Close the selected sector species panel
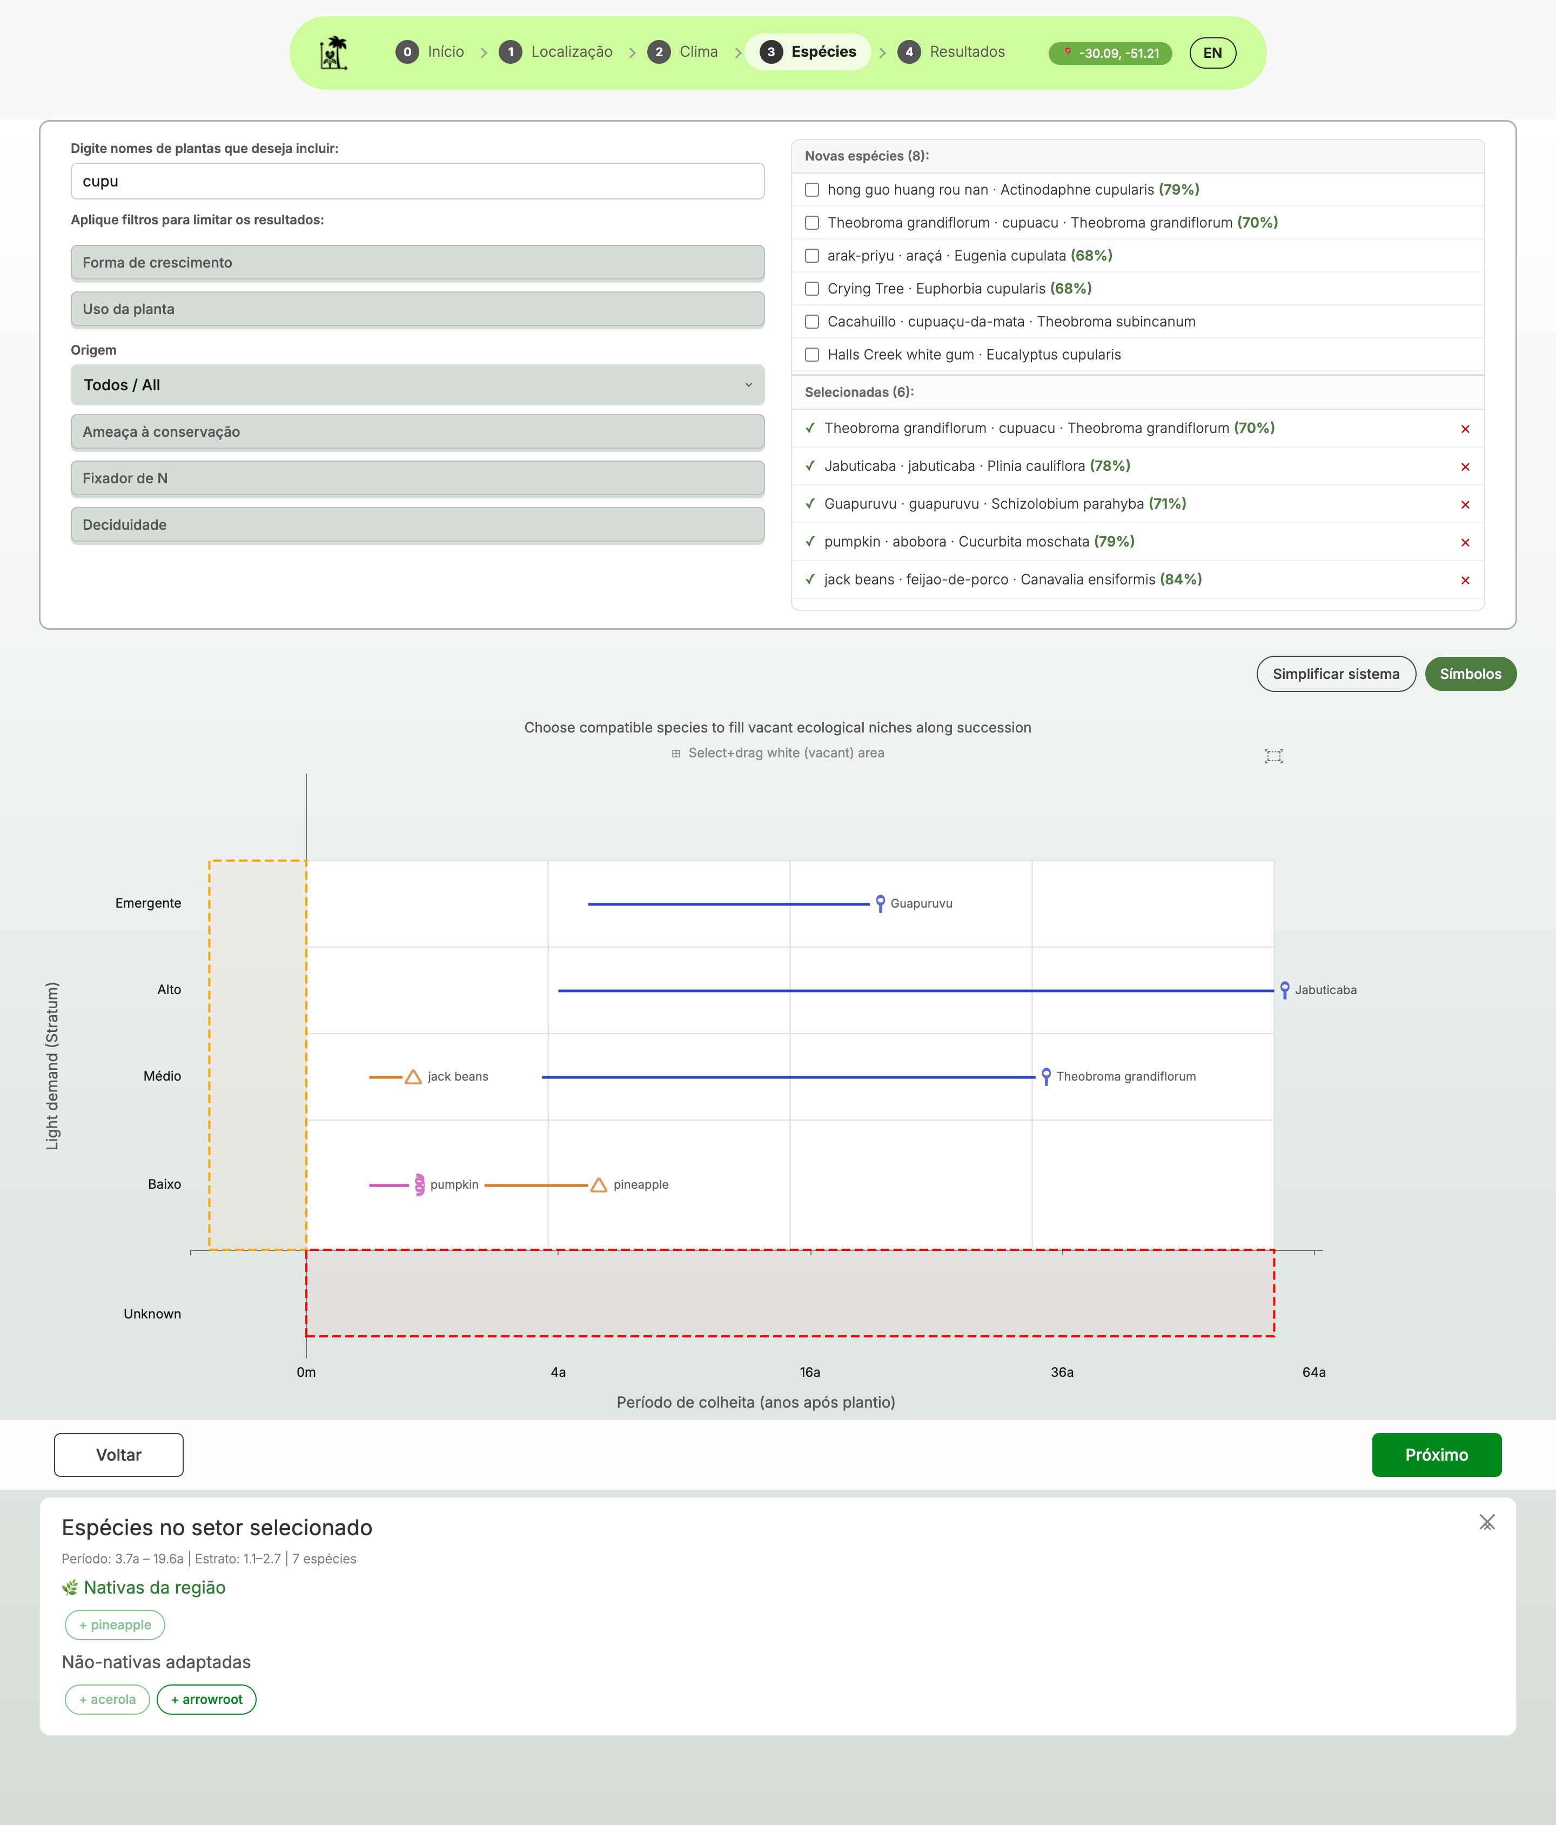This screenshot has height=1825, width=1556. tap(1486, 1522)
